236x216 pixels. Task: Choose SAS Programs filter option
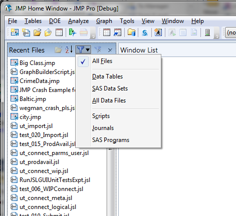(118, 140)
